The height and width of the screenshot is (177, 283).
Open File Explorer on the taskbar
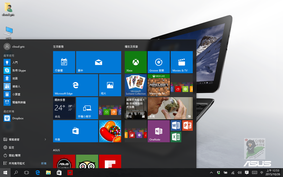pos(48,173)
